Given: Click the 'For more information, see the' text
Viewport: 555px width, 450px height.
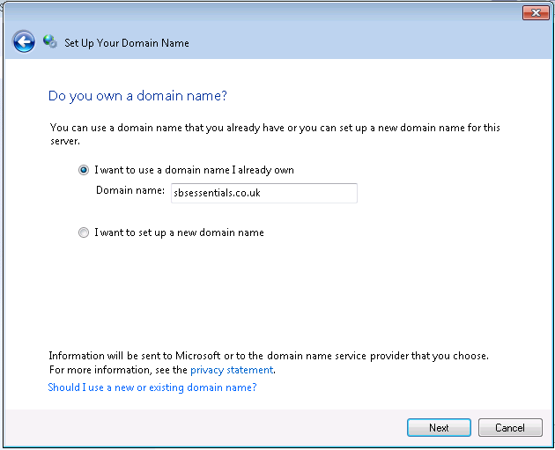Looking at the screenshot, I should (x=118, y=370).
